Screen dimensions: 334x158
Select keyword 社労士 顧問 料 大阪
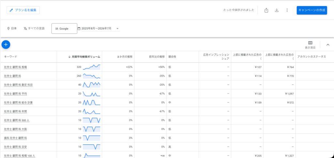tap(15, 129)
